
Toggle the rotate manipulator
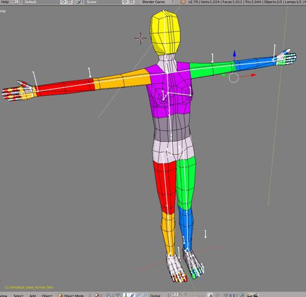[138, 295]
